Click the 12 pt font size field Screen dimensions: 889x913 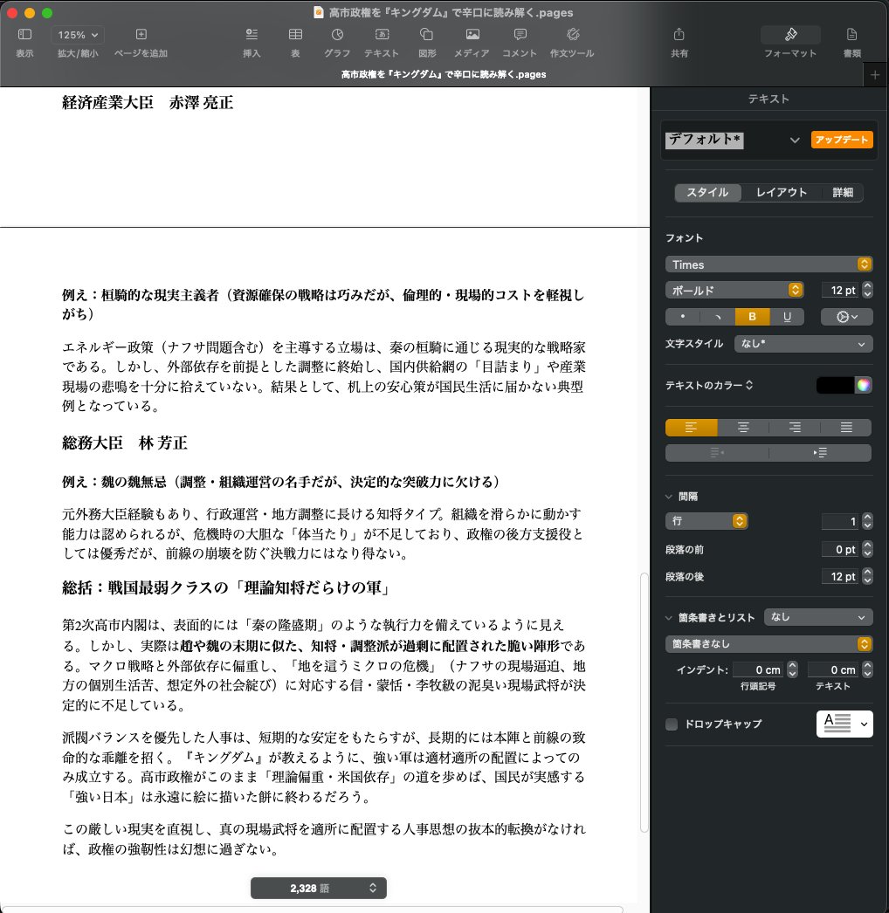[x=839, y=290]
